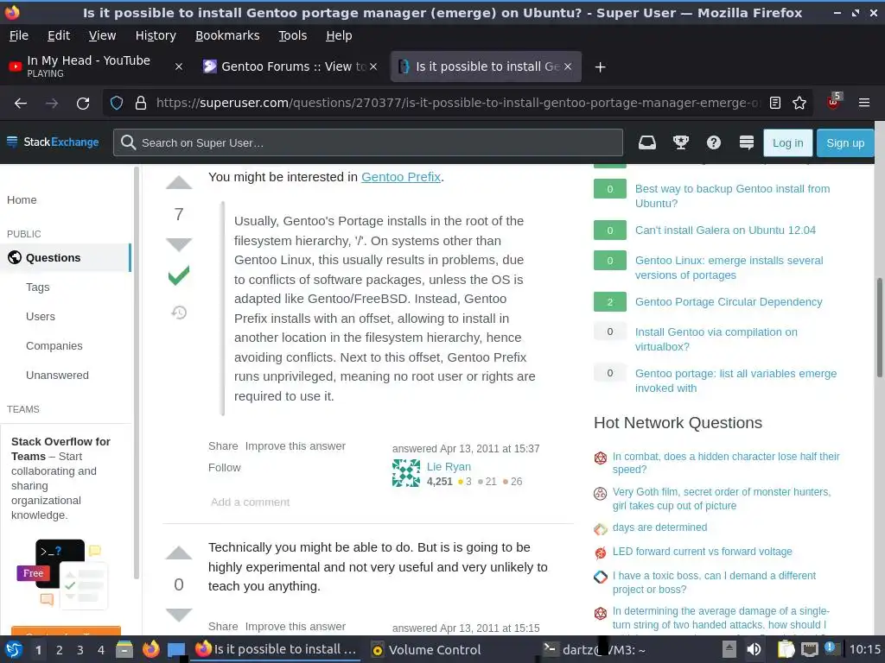The width and height of the screenshot is (885, 663).
Task: Open Lie Ryan's avatar
Action: [x=406, y=473]
